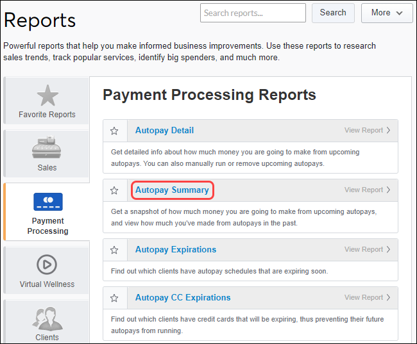Click View Report for Autopay Expirations

[x=367, y=249]
